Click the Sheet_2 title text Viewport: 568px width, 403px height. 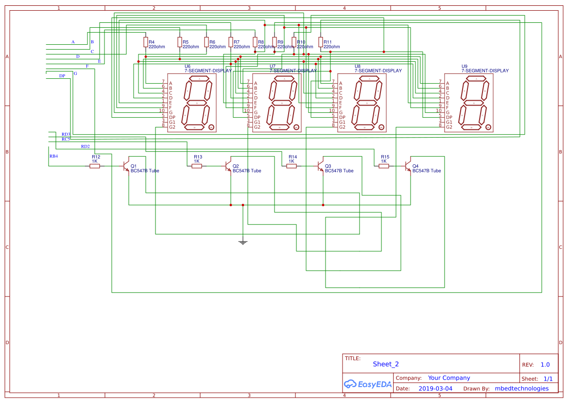tap(385, 364)
